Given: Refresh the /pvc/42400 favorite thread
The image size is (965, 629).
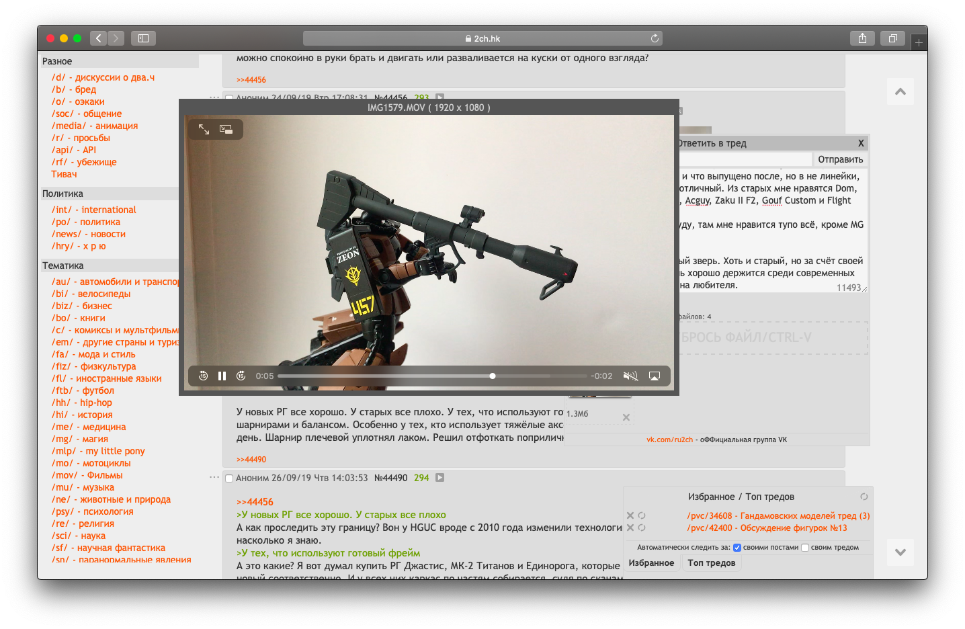Looking at the screenshot, I should coord(642,528).
